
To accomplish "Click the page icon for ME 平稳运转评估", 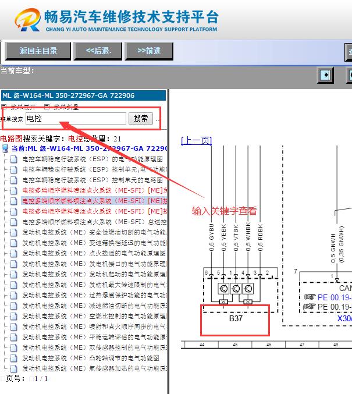I will [x=13, y=337].
